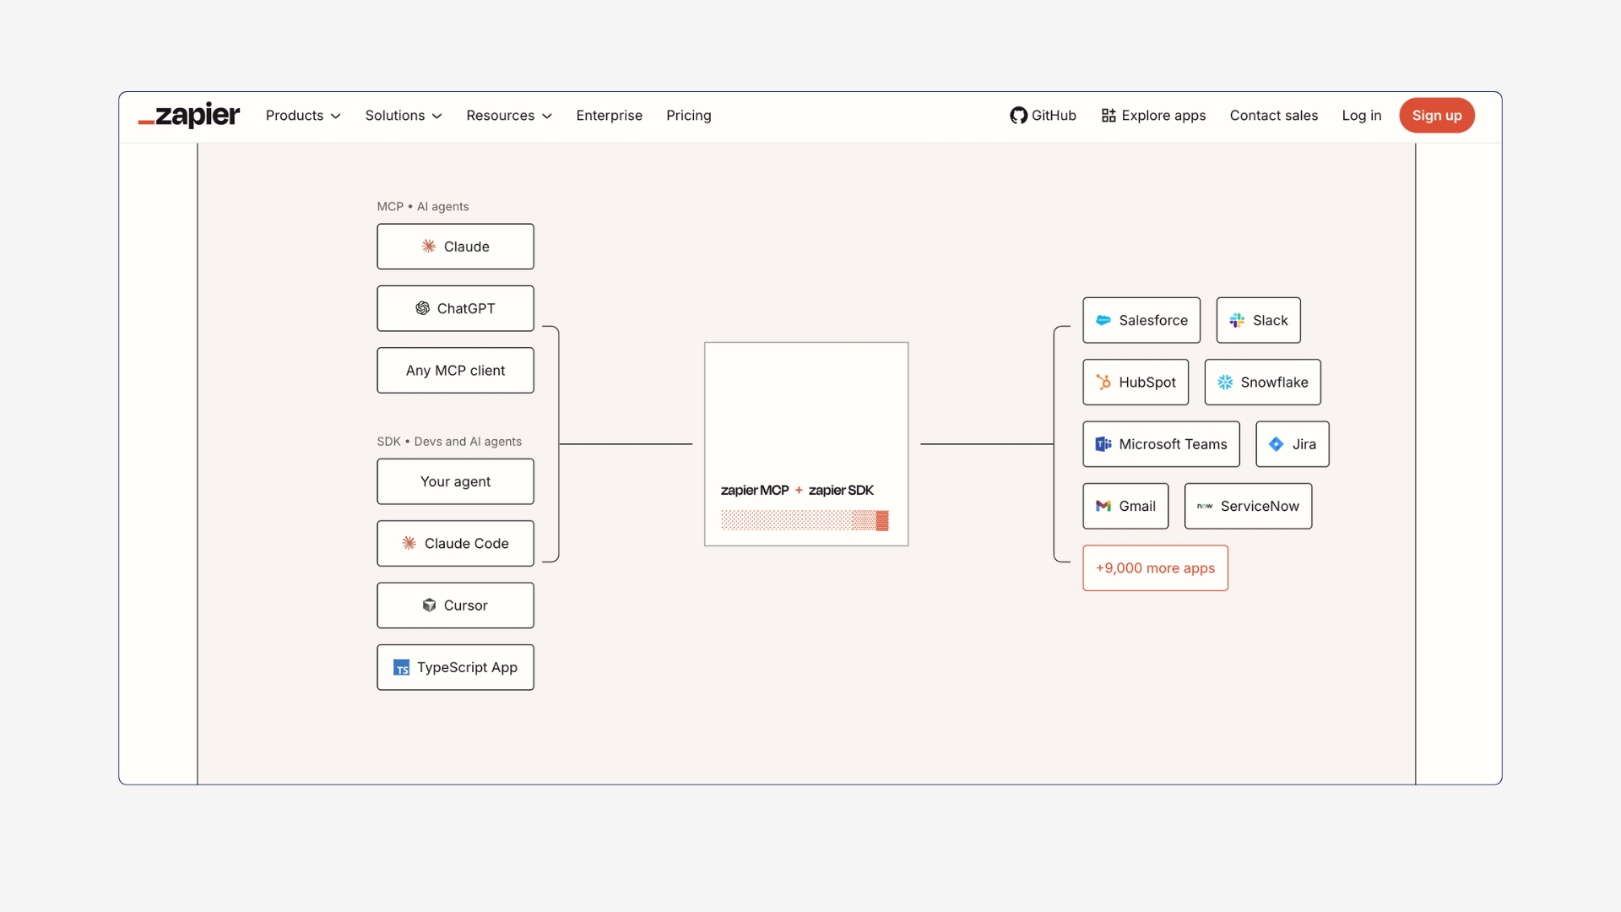Click the HubSpot sprocket icon
The height and width of the screenshot is (912, 1621).
1103,382
